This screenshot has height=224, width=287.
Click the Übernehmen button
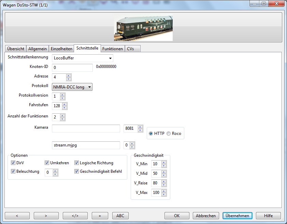click(x=238, y=216)
